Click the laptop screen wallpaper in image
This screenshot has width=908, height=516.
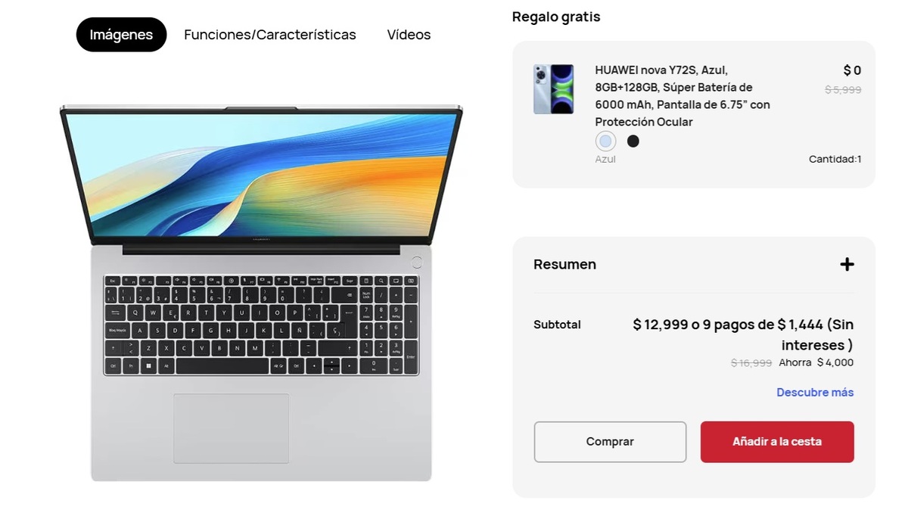click(261, 174)
